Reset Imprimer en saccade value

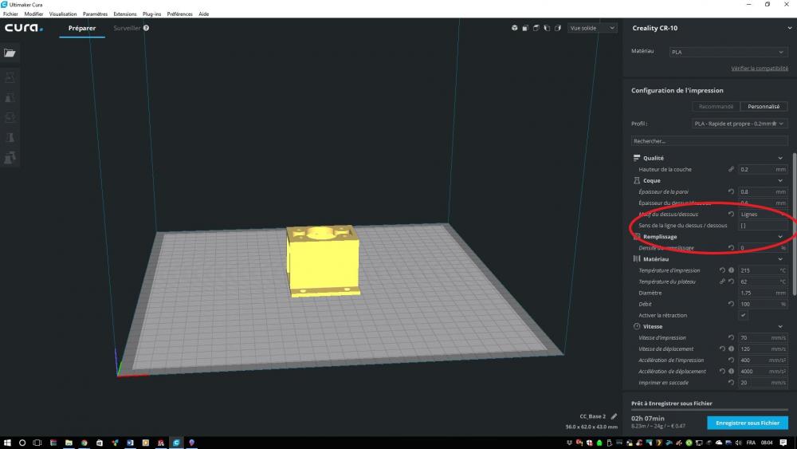click(731, 382)
